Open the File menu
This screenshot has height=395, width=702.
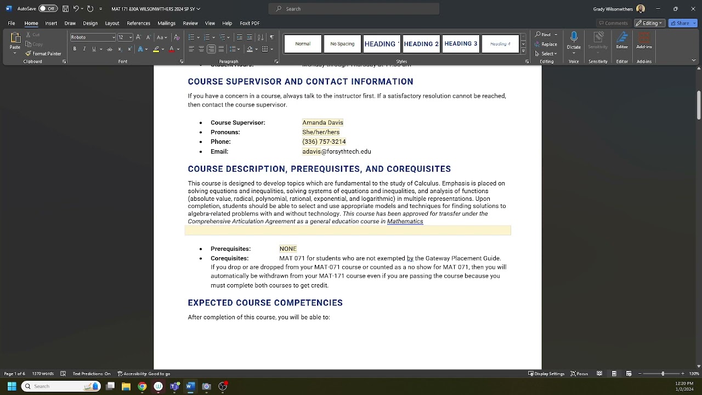(x=11, y=23)
